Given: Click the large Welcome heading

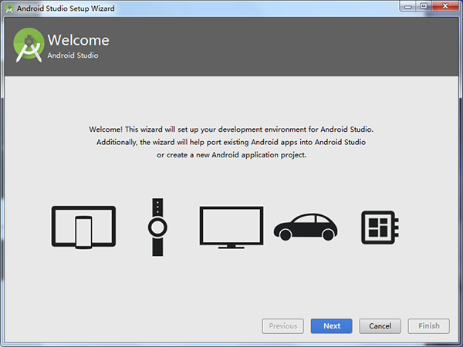Looking at the screenshot, I should [x=78, y=40].
